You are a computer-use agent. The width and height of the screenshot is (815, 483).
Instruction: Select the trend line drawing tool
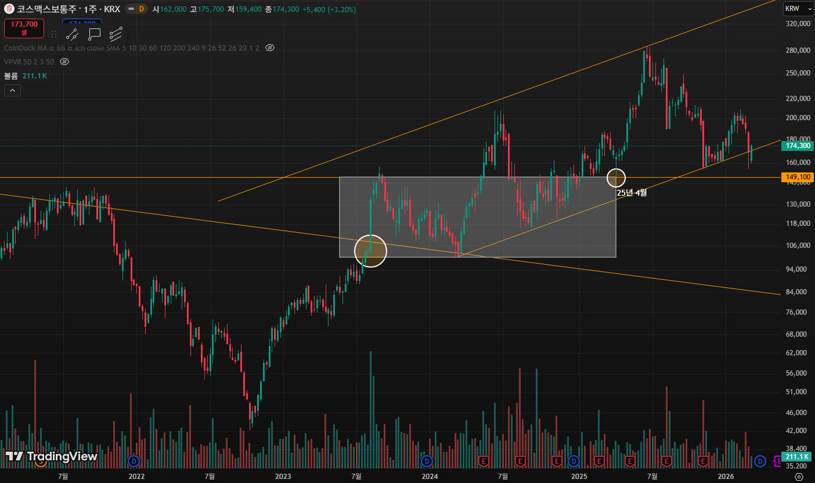coord(72,34)
